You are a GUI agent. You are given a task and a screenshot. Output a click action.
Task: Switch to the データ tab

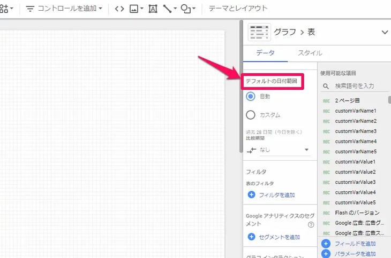265,53
